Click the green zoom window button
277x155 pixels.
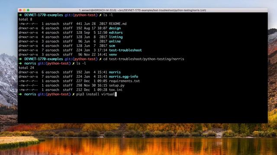(28, 10)
